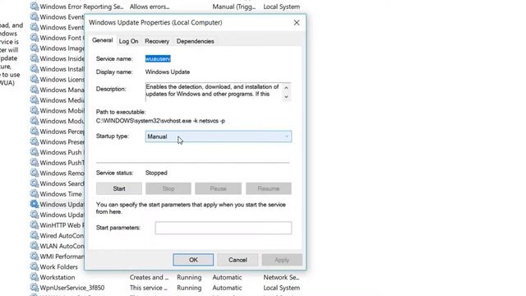This screenshot has height=296, width=526.
Task: Click the description box scroll up arrow
Action: click(286, 88)
